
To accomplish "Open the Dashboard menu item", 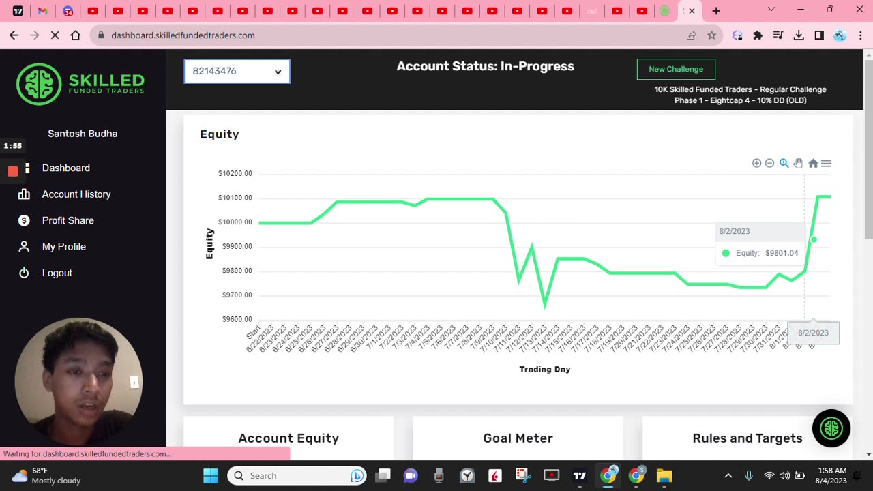I will 66,168.
